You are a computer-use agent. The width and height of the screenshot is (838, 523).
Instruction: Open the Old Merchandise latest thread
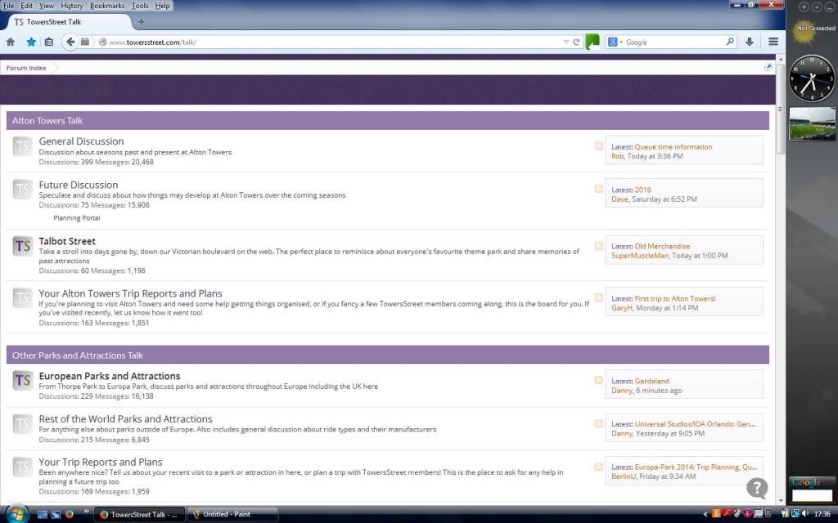(x=662, y=246)
